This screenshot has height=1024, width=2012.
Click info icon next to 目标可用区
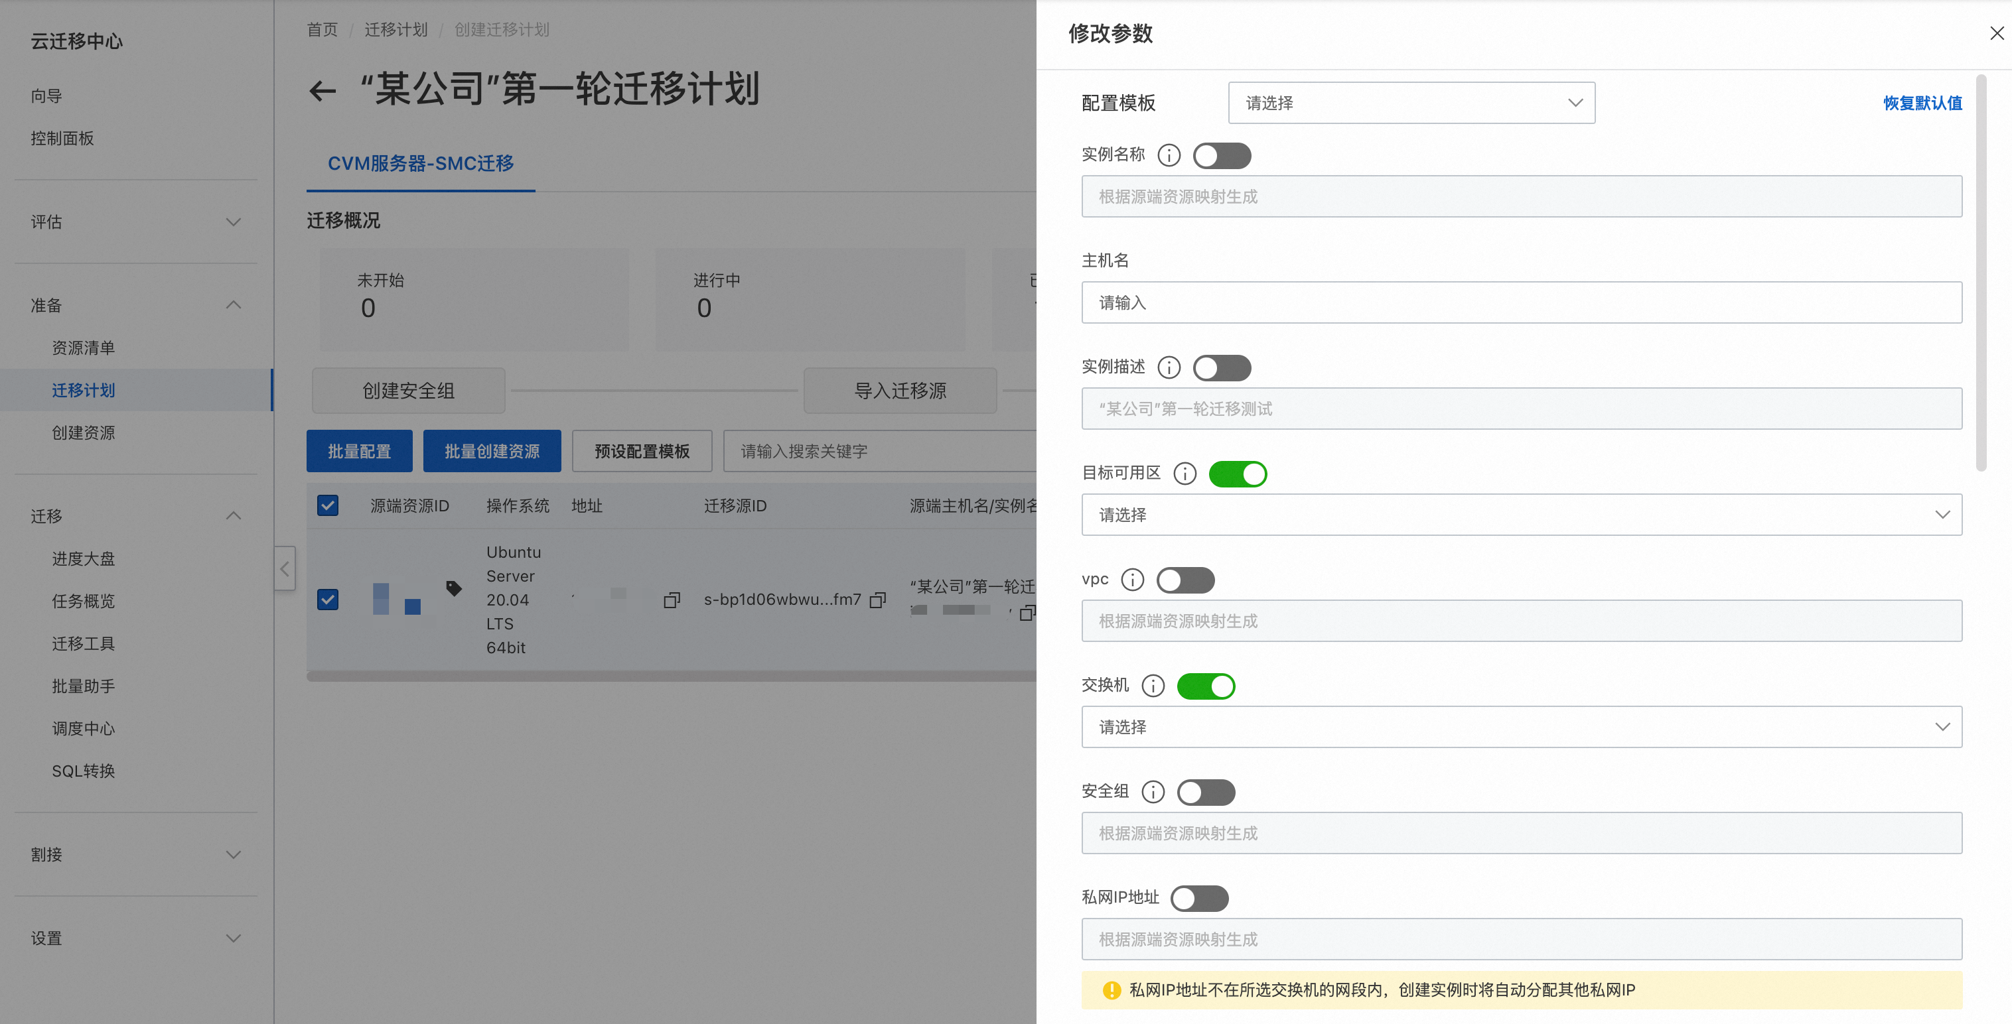(x=1185, y=474)
